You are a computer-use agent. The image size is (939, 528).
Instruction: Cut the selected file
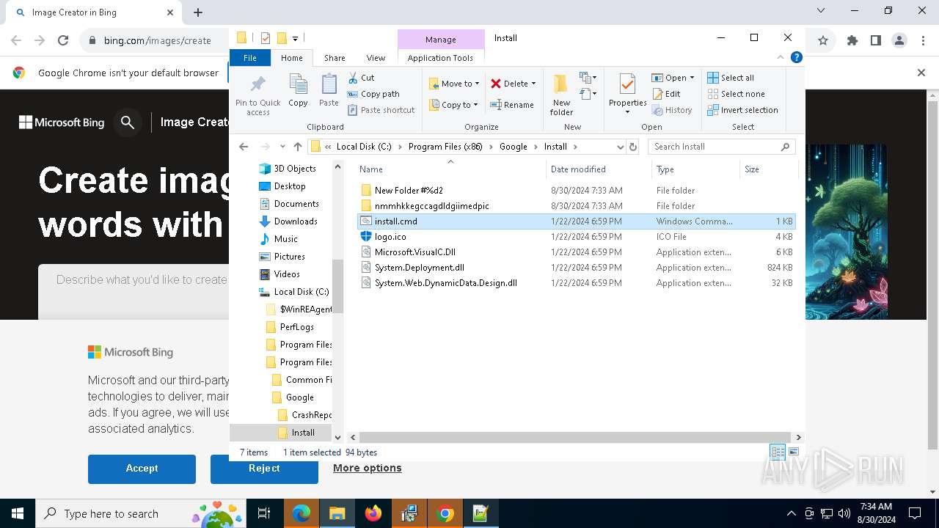(x=362, y=78)
